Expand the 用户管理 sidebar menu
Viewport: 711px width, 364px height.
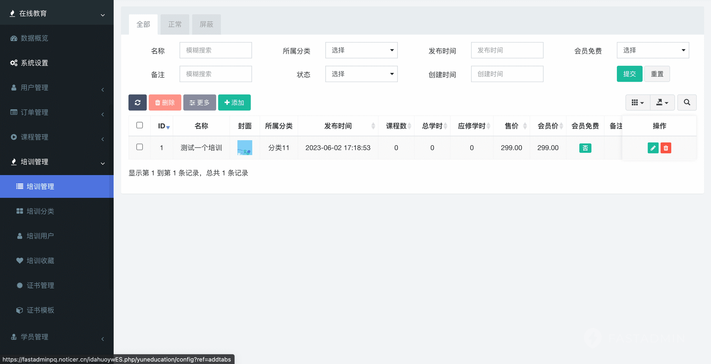35,88
